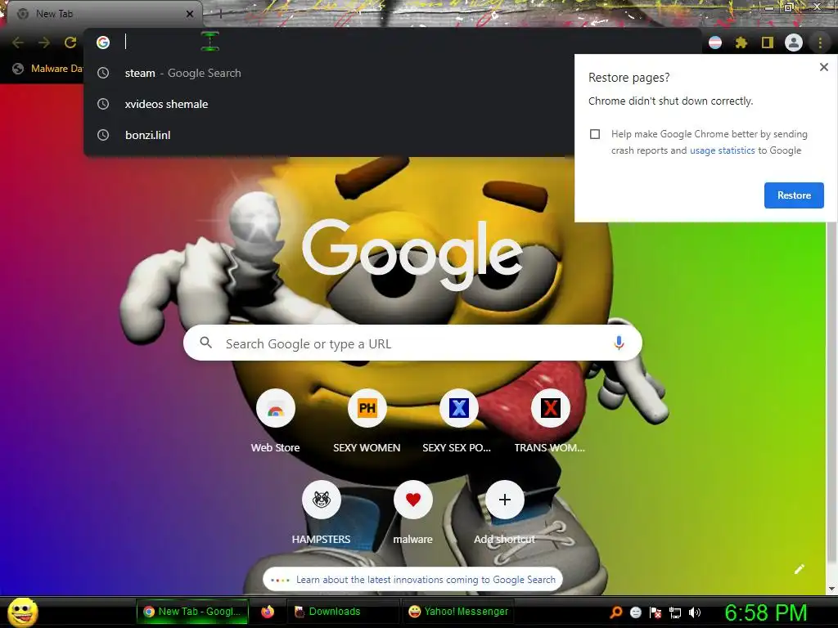
Task: Reload the page with the refresh icon
Action: pyautogui.click(x=70, y=43)
